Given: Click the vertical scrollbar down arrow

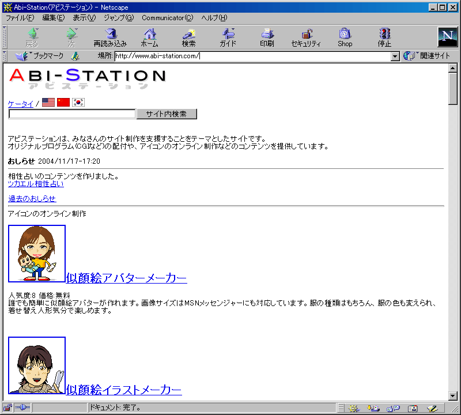Looking at the screenshot, I should (x=453, y=396).
